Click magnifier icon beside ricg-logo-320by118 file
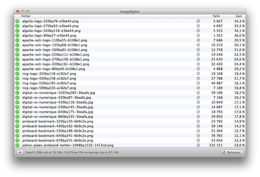This screenshot has width=260, height=177. (x=198, y=74)
